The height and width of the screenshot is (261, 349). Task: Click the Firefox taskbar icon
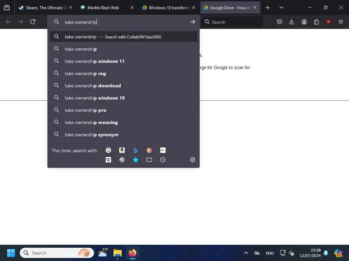133,253
